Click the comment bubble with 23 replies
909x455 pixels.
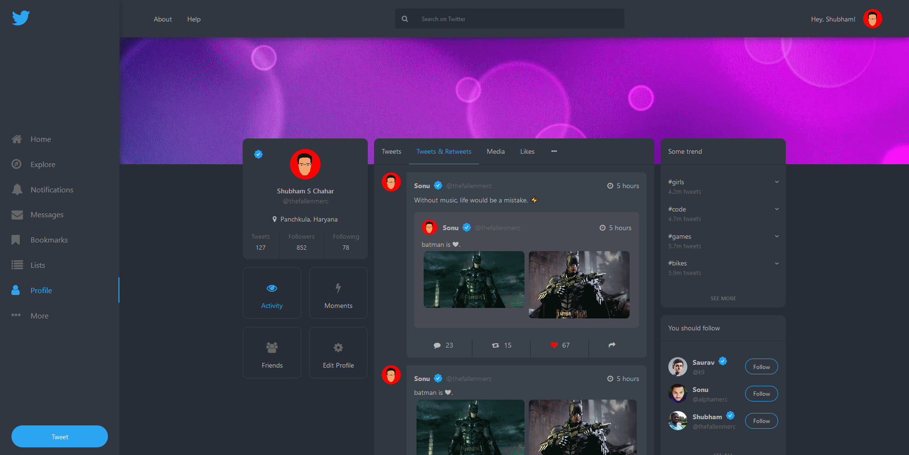pyautogui.click(x=437, y=345)
